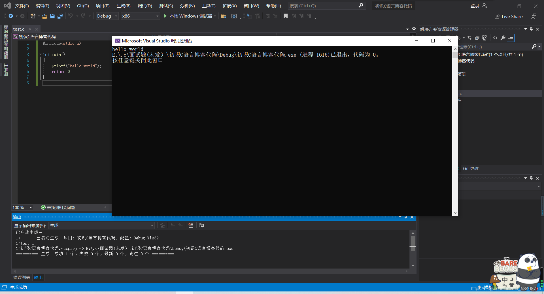
Task: Select the test.c editor tab
Action: tap(19, 29)
